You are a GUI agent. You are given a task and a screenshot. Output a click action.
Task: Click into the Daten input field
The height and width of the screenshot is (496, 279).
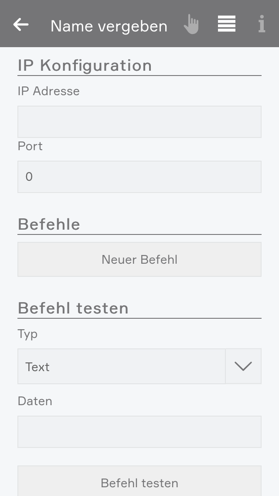(139, 432)
